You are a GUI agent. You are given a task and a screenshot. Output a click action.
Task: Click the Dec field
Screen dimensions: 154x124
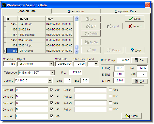[142, 74]
